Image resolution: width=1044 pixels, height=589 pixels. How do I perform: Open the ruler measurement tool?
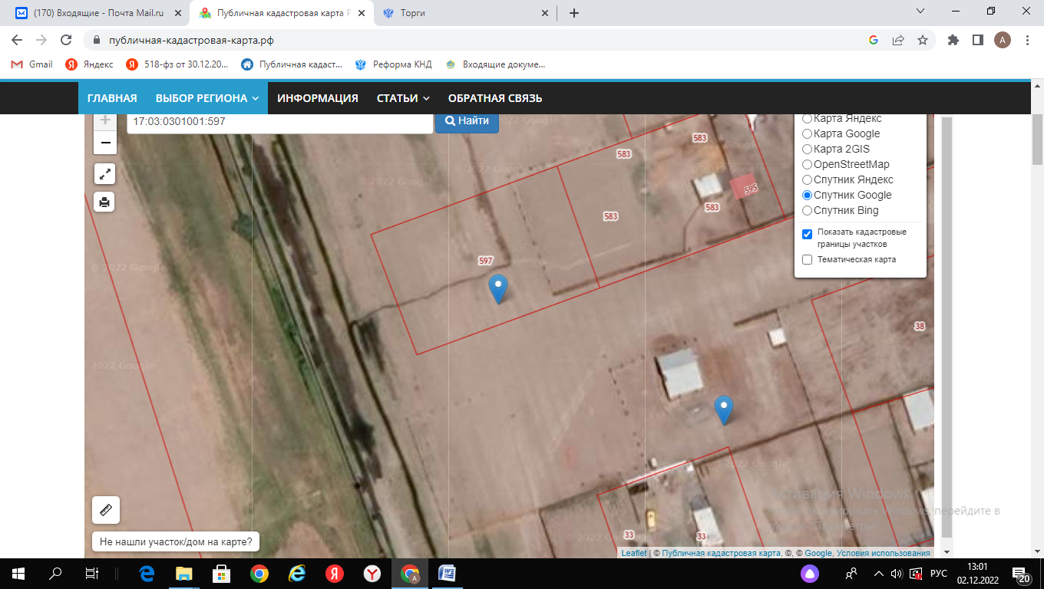[x=106, y=509]
